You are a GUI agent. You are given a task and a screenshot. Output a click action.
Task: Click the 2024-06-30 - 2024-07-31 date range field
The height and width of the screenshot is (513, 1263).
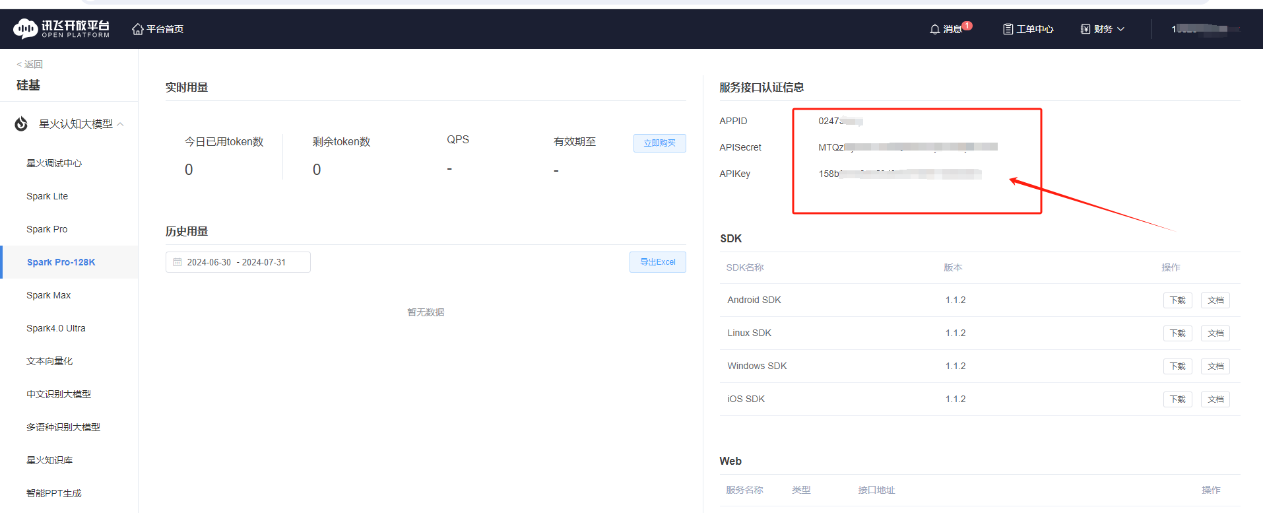pyautogui.click(x=238, y=262)
